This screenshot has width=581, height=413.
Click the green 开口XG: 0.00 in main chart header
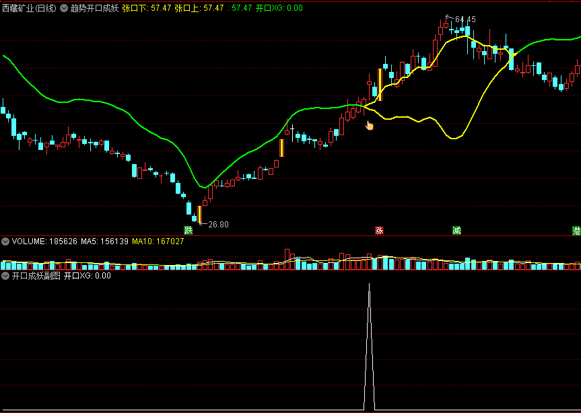[x=279, y=8]
